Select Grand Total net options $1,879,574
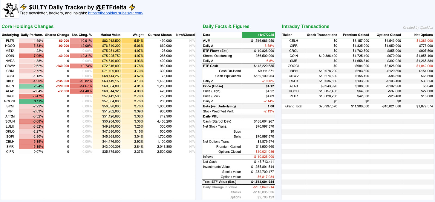The image size is (435, 202). coord(424,106)
